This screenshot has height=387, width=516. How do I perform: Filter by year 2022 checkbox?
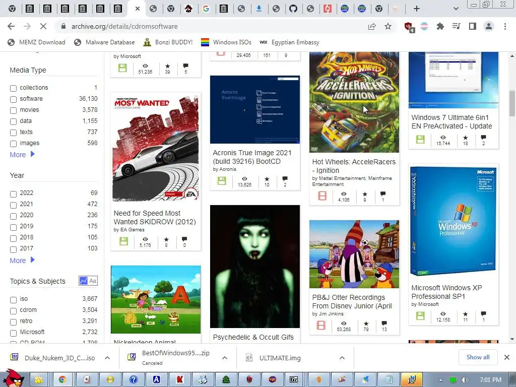(x=13, y=194)
